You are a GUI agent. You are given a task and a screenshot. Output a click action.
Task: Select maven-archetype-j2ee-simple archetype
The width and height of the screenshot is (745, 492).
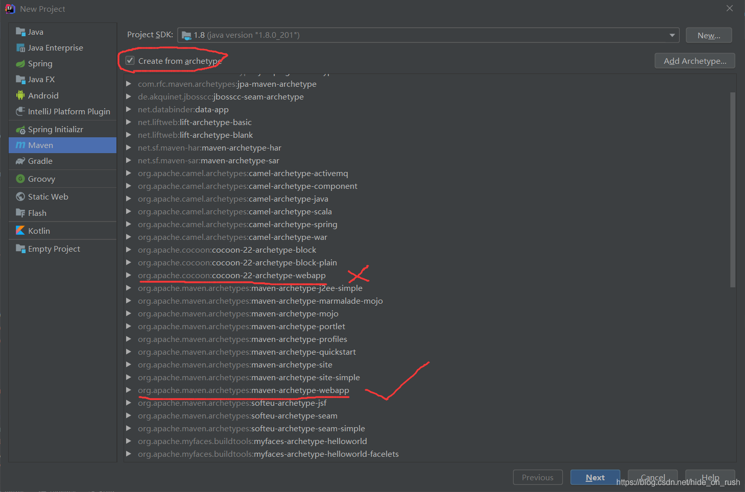point(250,288)
